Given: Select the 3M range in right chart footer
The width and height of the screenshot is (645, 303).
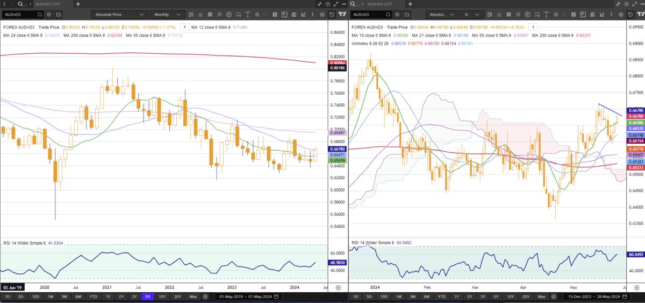Looking at the screenshot, I should click(413, 297).
